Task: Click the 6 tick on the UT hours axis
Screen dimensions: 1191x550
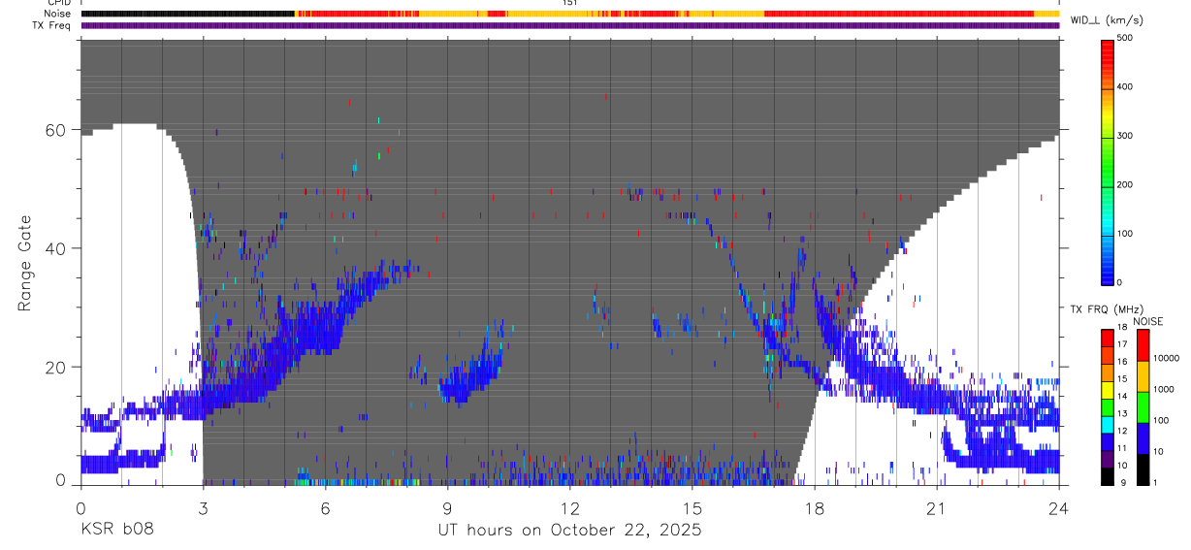Action: click(325, 507)
